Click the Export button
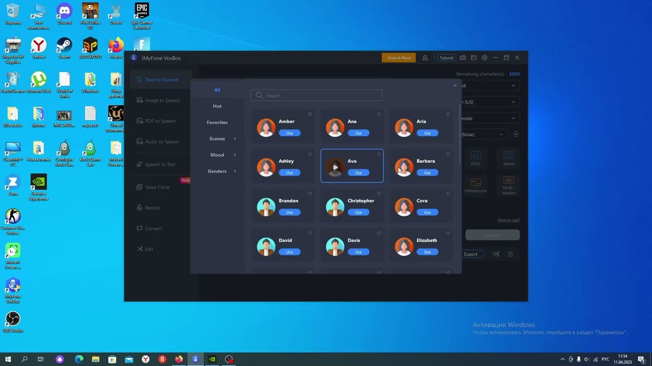This screenshot has width=652, height=366. coord(471,254)
